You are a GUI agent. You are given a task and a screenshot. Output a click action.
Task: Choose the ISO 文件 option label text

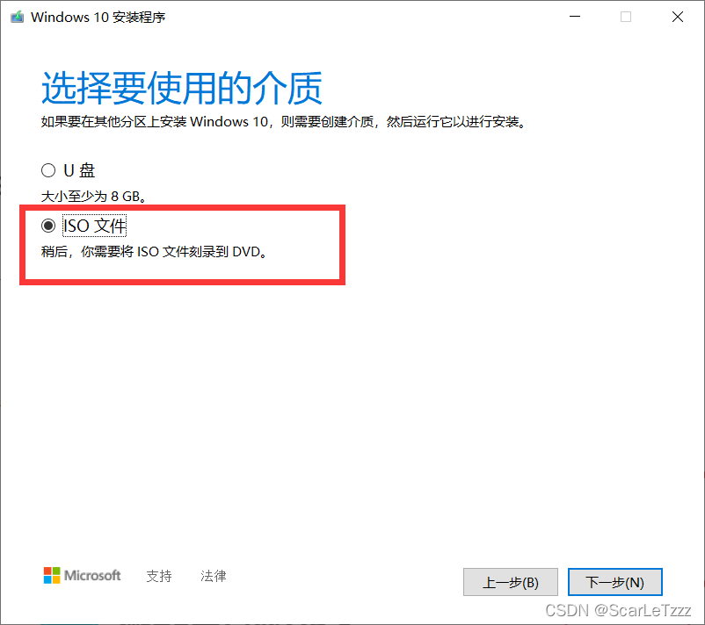pyautogui.click(x=94, y=226)
